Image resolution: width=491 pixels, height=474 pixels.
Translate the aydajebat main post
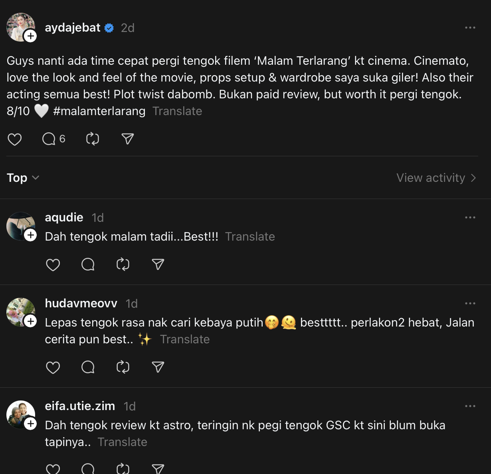click(x=177, y=111)
